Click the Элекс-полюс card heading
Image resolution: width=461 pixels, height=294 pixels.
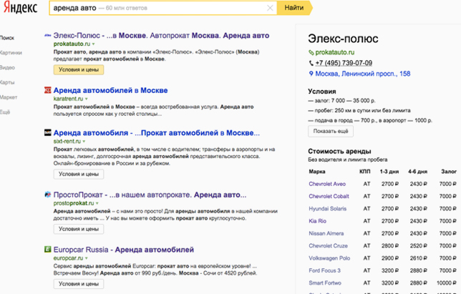[343, 39]
